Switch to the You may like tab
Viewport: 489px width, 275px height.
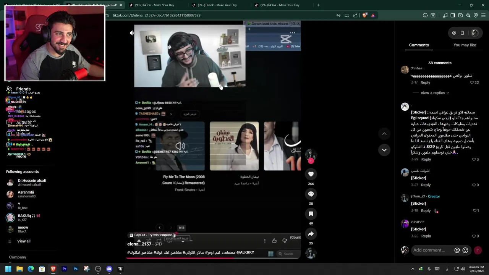pos(465,45)
